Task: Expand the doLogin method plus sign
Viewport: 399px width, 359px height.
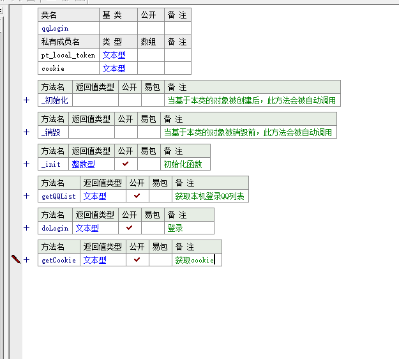Action: (27, 228)
